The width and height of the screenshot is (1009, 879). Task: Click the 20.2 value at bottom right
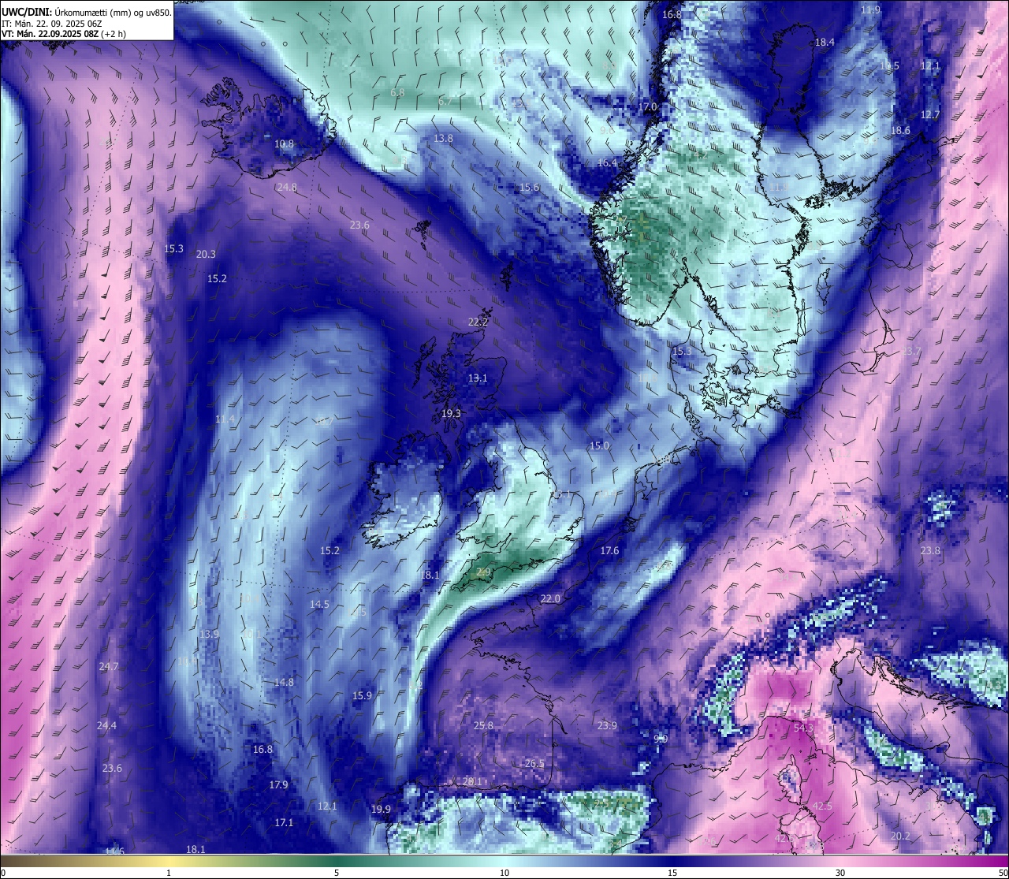click(900, 836)
